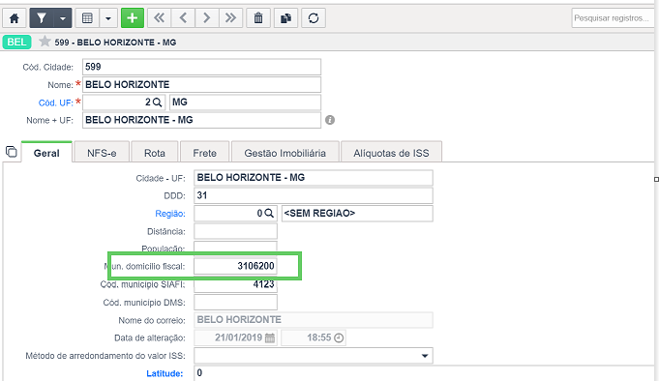Switch to grid view icon
The width and height of the screenshot is (659, 381).
87,18
